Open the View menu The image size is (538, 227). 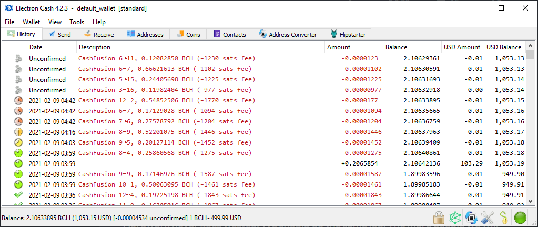coord(55,22)
